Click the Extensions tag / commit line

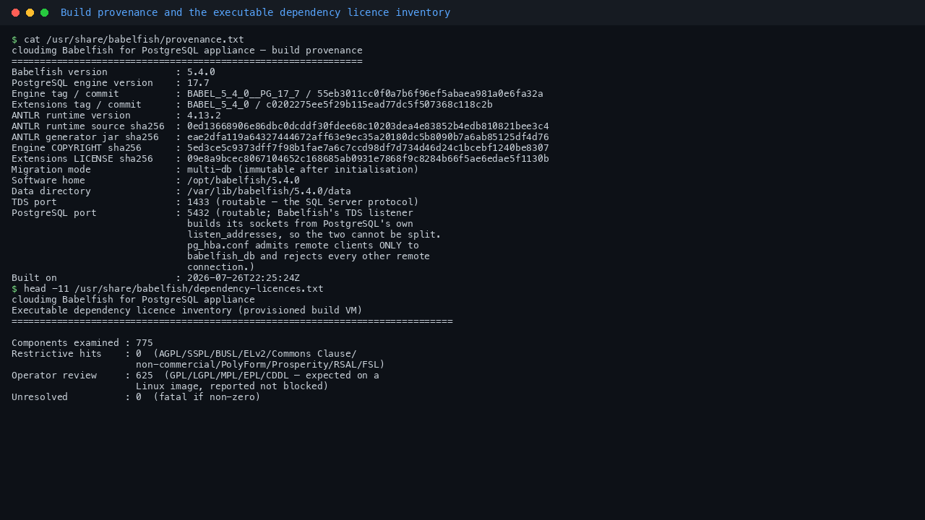click(x=252, y=105)
